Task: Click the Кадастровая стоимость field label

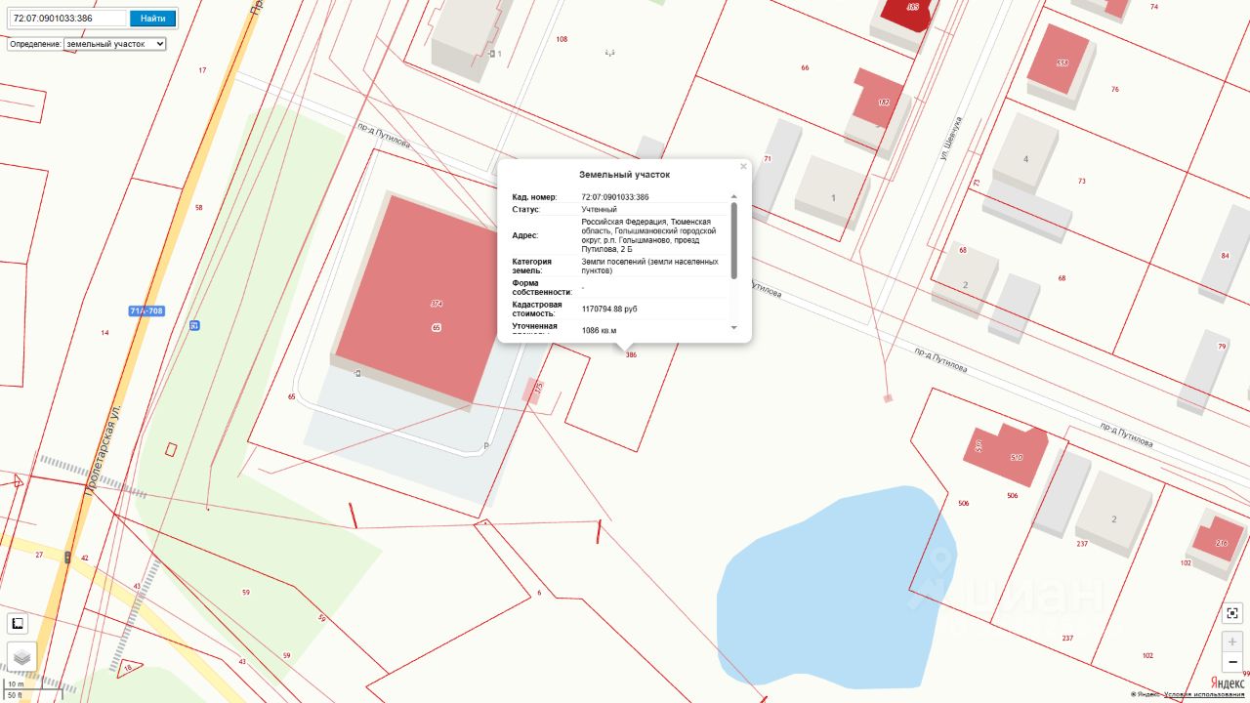Action: click(537, 309)
